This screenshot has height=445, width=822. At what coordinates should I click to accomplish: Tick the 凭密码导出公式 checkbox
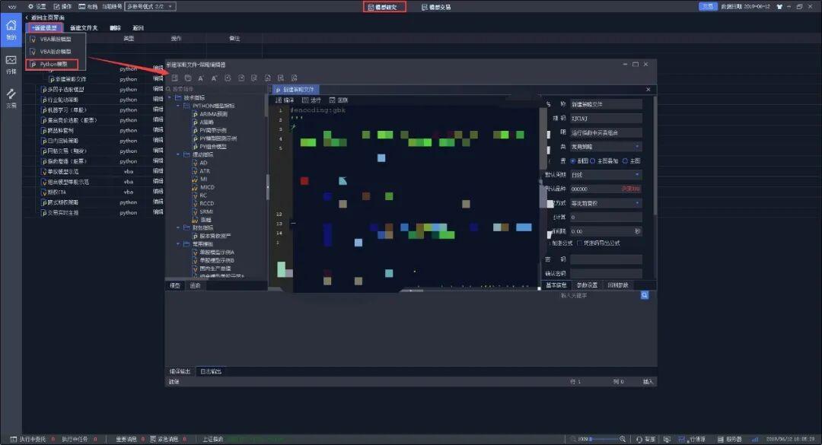point(579,243)
